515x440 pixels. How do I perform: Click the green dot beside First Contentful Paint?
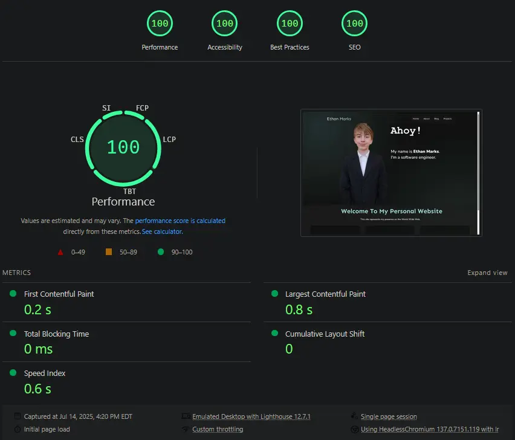click(x=13, y=294)
